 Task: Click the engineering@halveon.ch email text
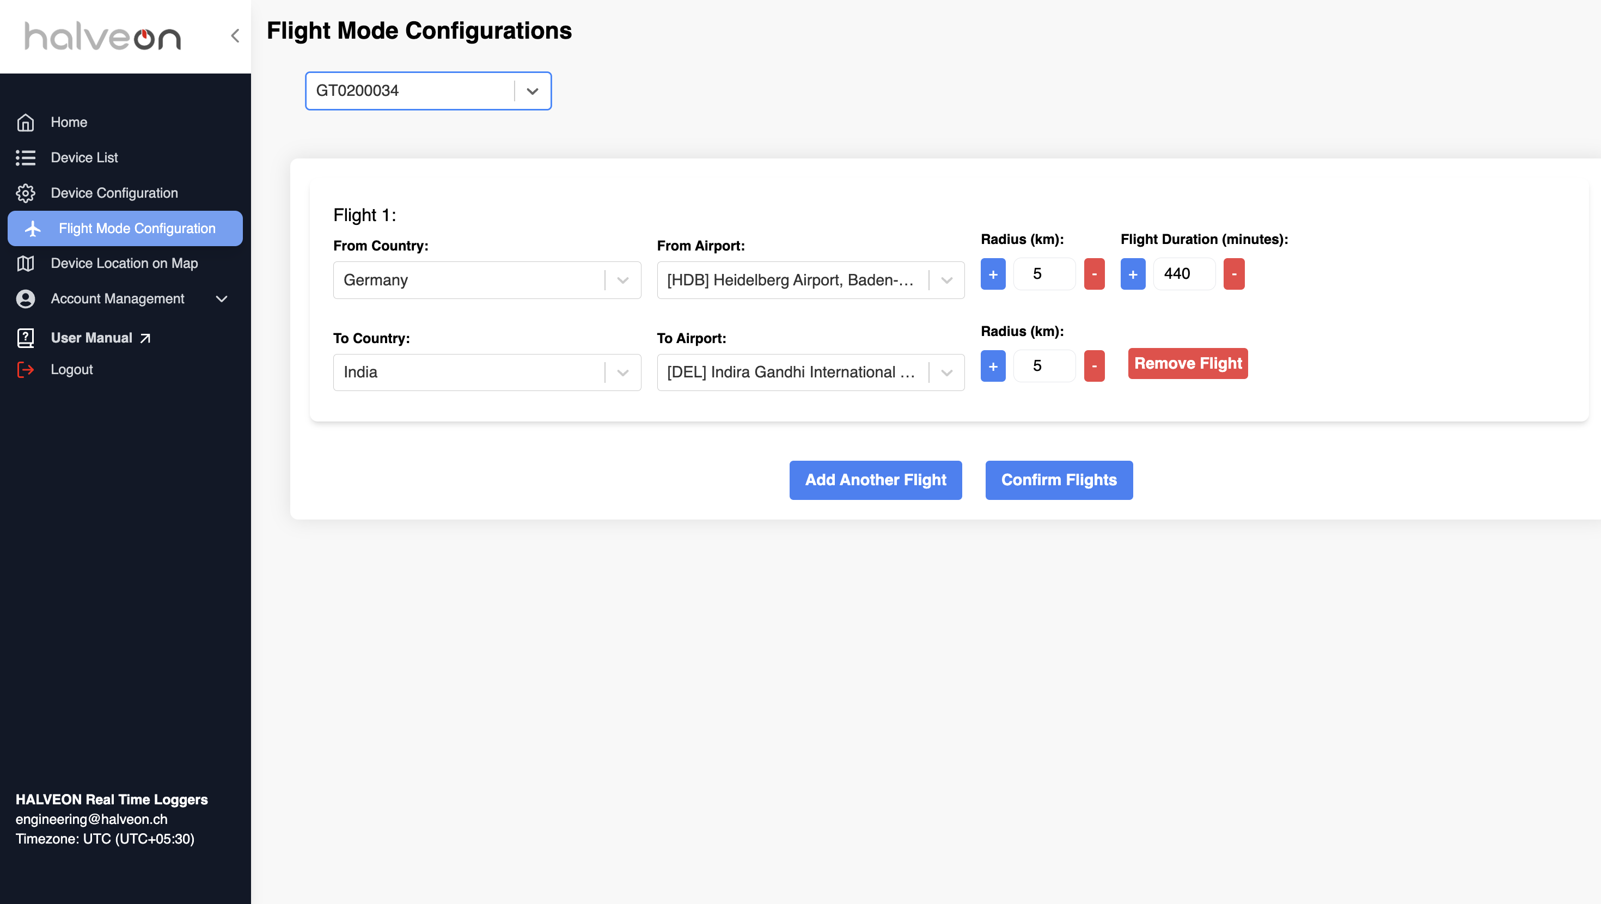pyautogui.click(x=91, y=820)
